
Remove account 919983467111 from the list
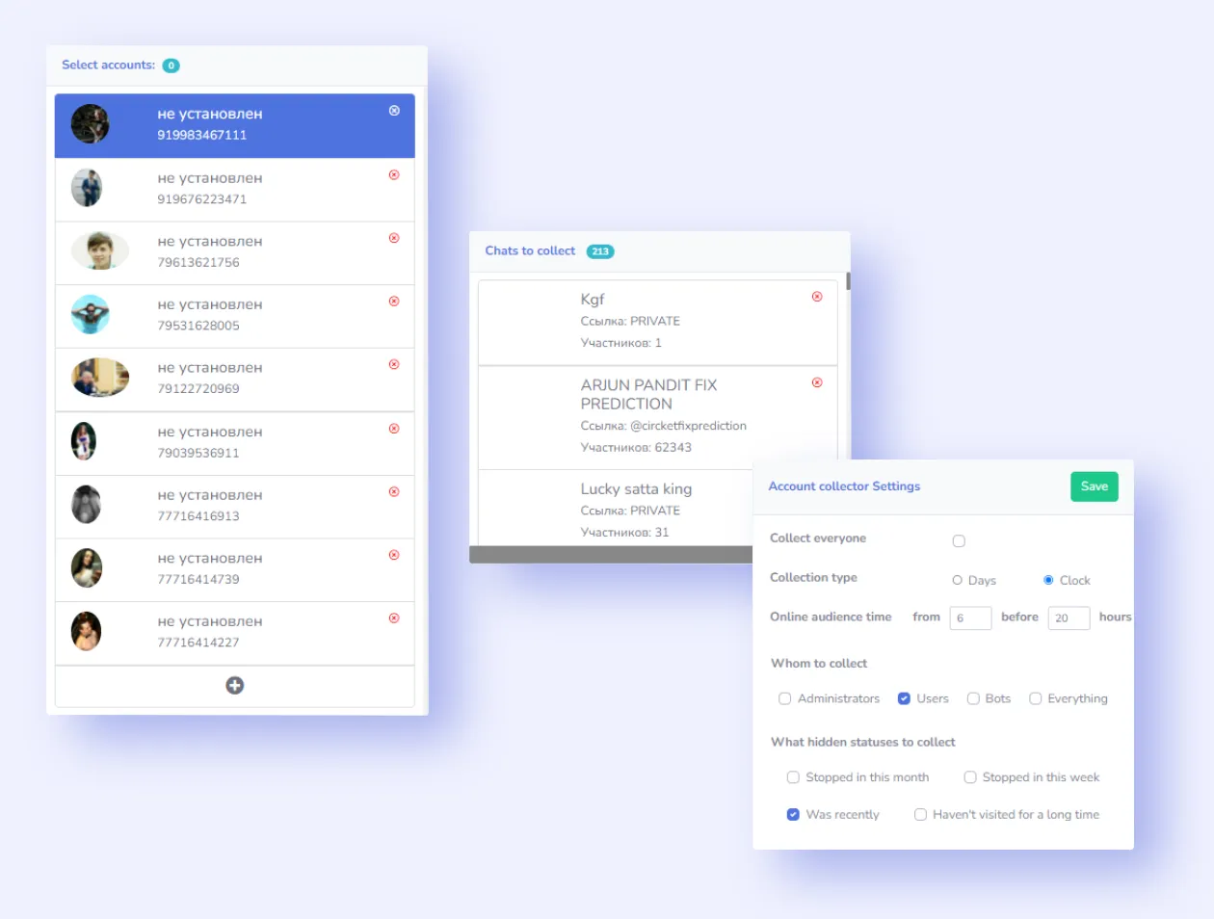(x=393, y=110)
